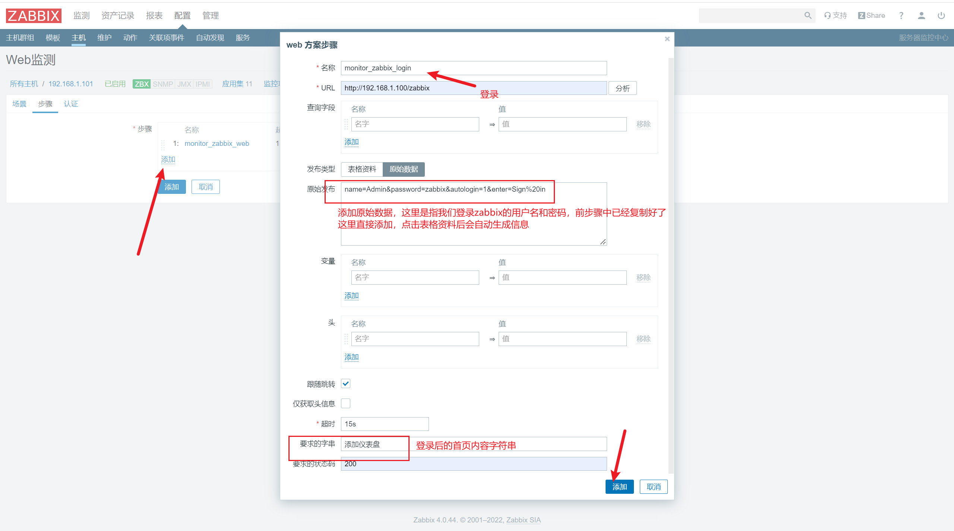Go to 主机群组 submenu
This screenshot has width=954, height=531.
coord(20,38)
